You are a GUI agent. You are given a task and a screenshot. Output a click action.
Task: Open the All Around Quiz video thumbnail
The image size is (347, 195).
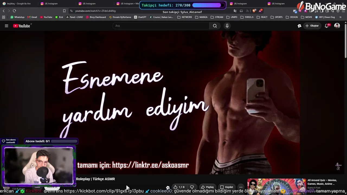277,187
